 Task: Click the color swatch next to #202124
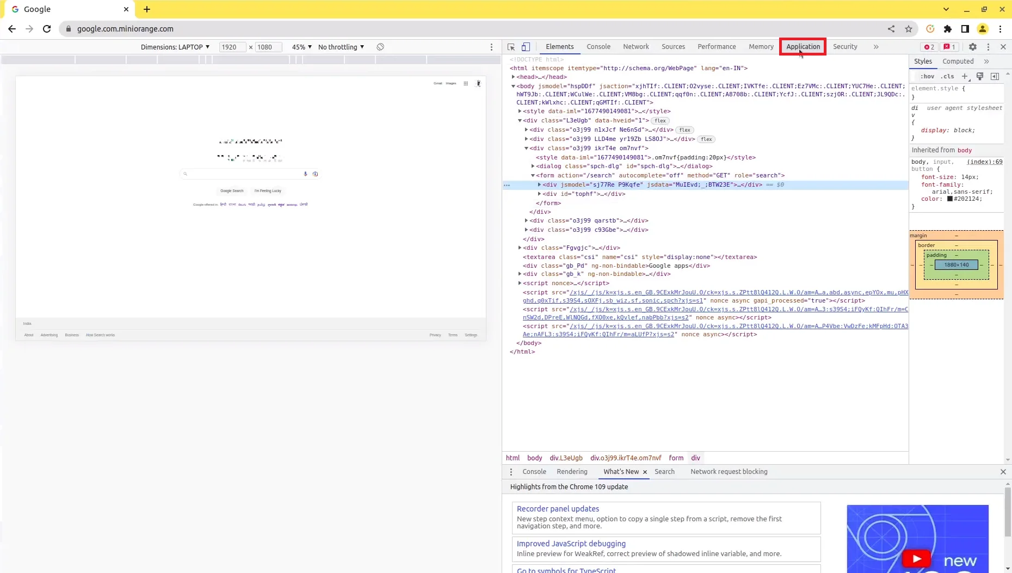[x=951, y=199]
